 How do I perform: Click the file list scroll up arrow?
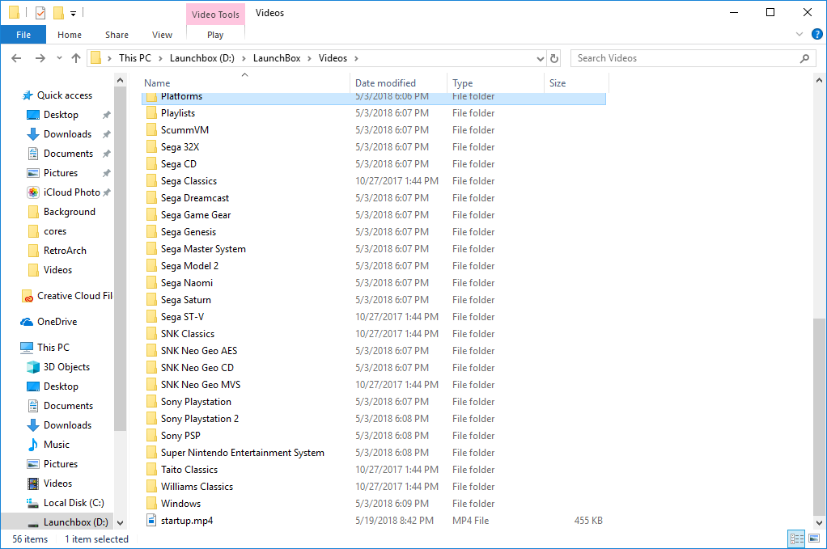click(x=819, y=81)
